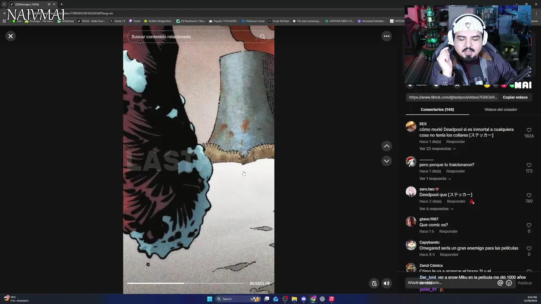Click the 'Buscar contenido relacionado' search field
The image size is (541, 304).
tap(192, 37)
